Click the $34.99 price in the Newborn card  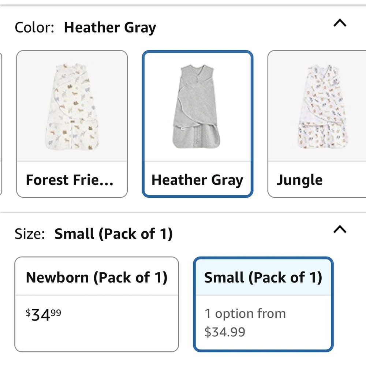(x=43, y=314)
